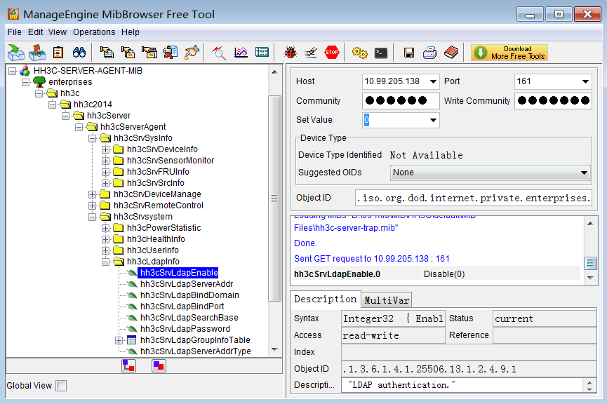The width and height of the screenshot is (607, 404).
Task: Click the MIB tree vertical scrollbar thumb
Action: click(x=274, y=198)
